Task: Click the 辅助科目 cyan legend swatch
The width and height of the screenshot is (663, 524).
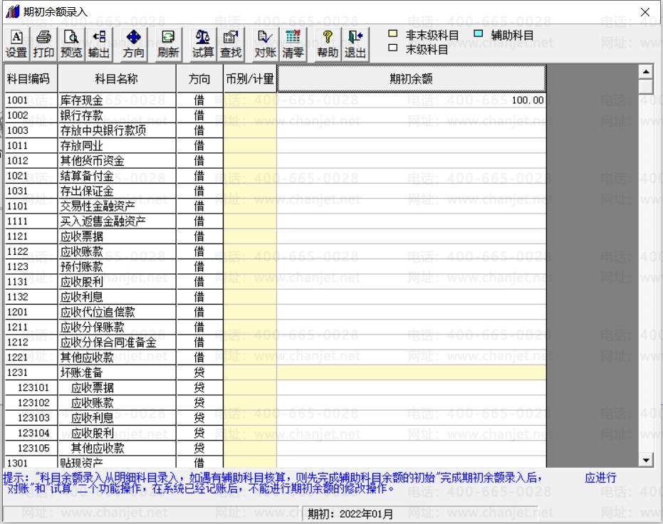Action: 479,33
